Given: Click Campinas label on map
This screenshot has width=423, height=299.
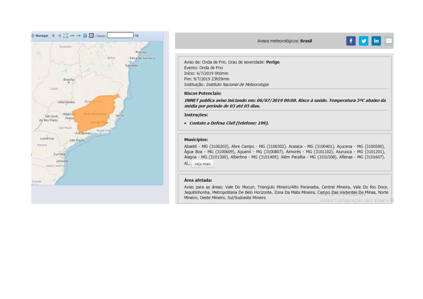Looking at the screenshot, I should [83, 133].
